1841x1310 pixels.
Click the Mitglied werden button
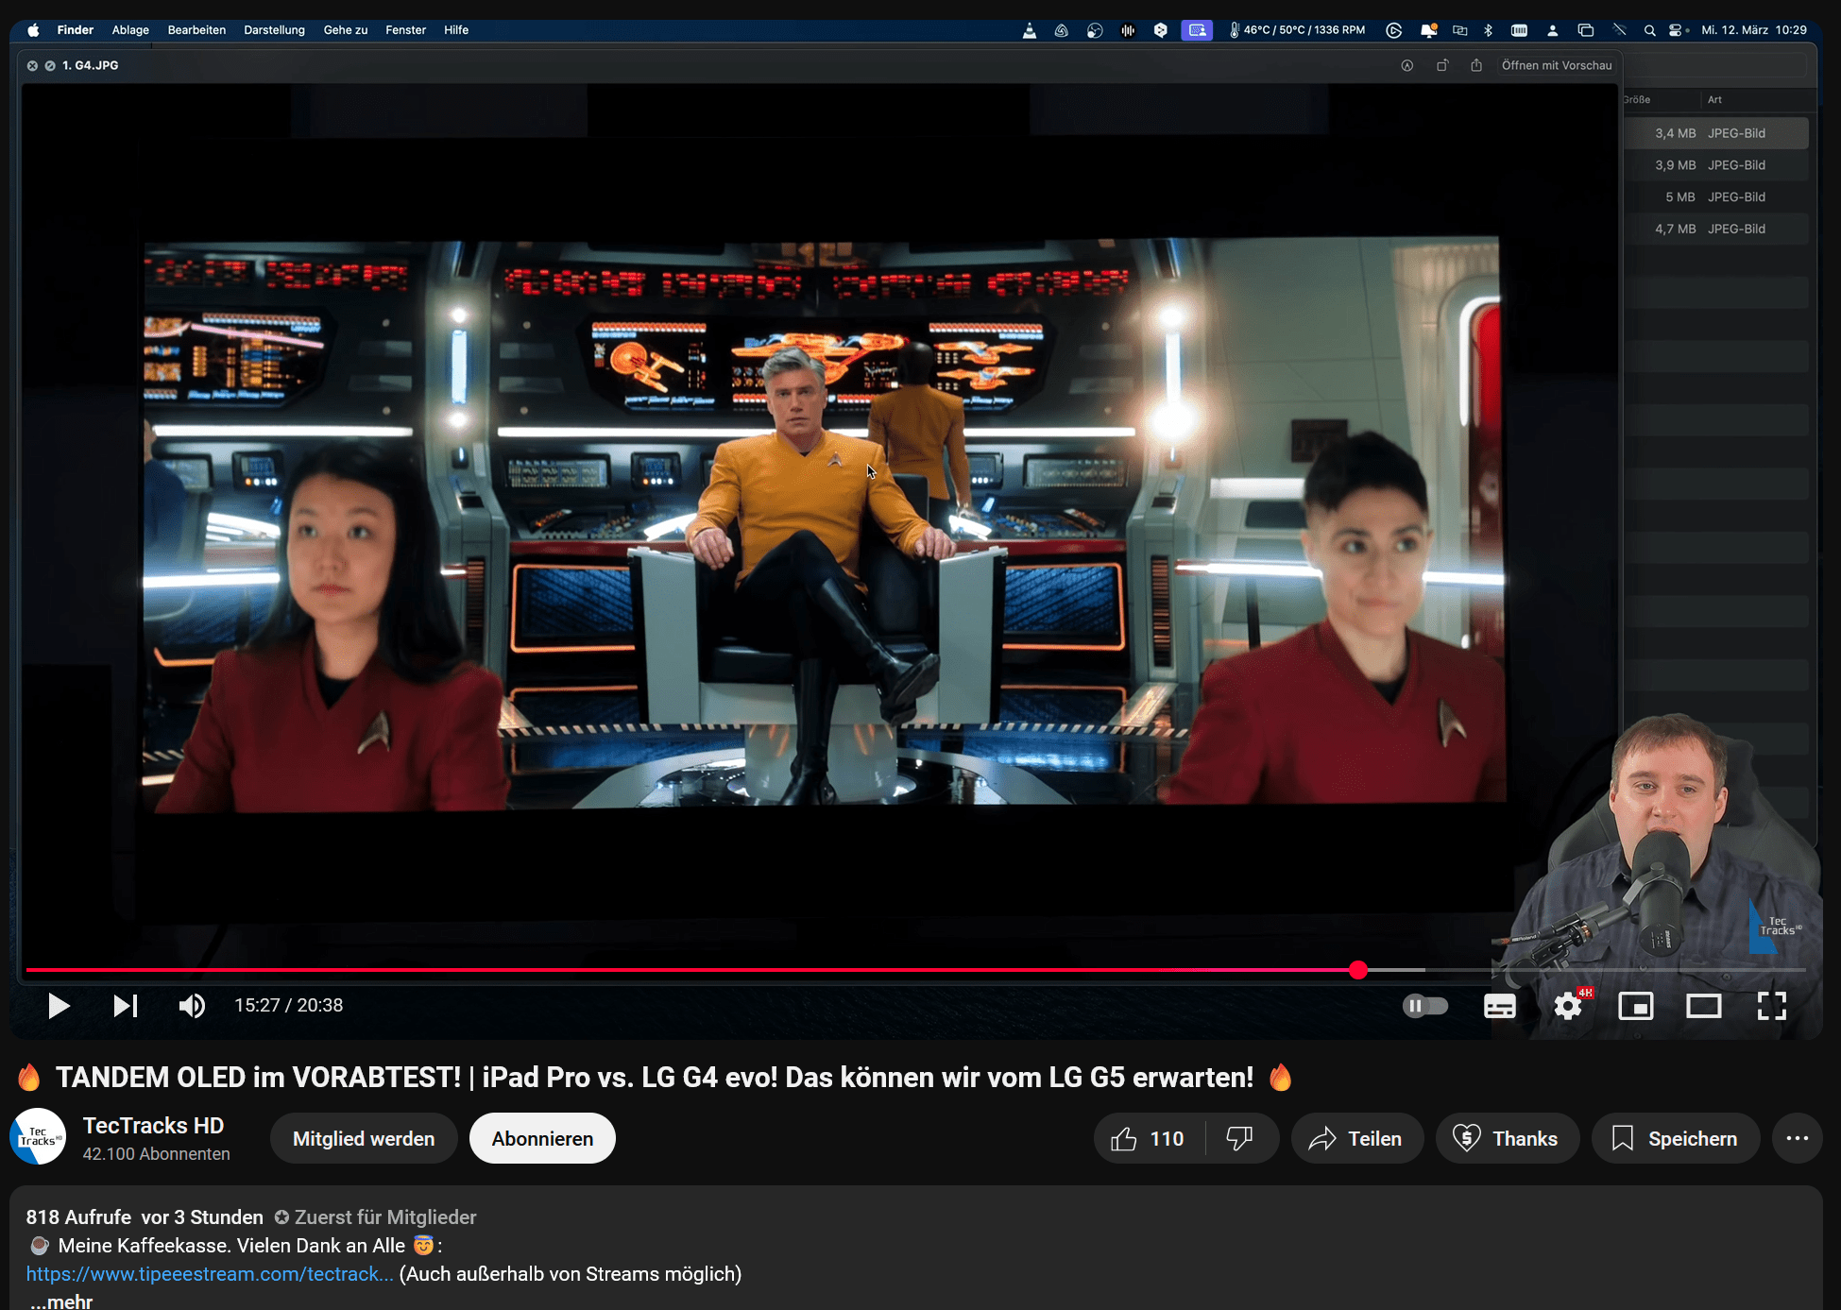(x=364, y=1138)
